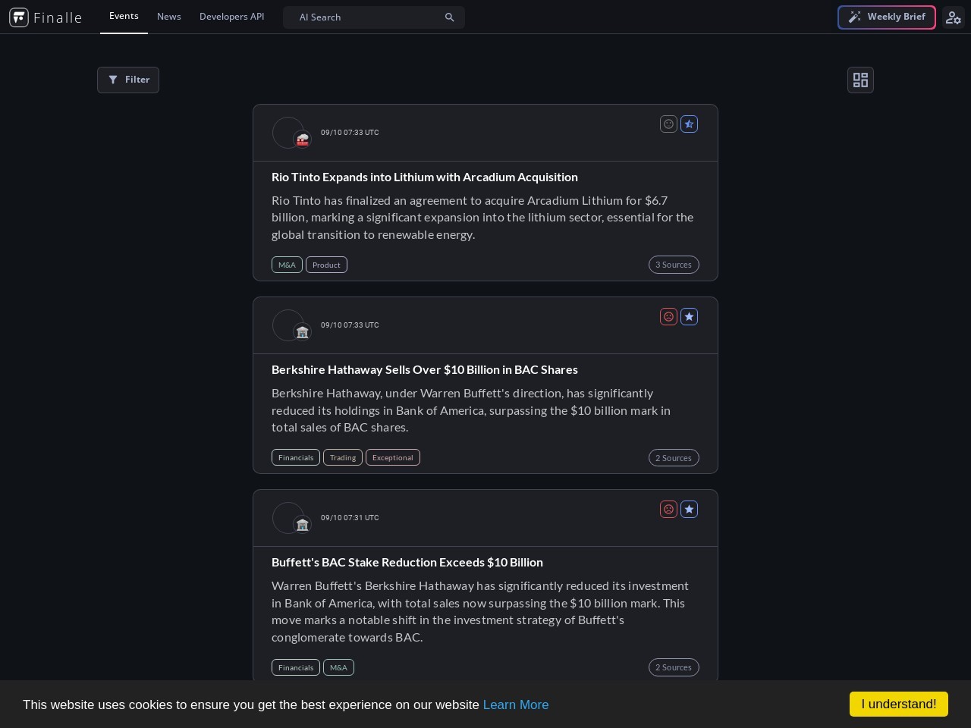Click the search magnifier icon

tap(449, 17)
